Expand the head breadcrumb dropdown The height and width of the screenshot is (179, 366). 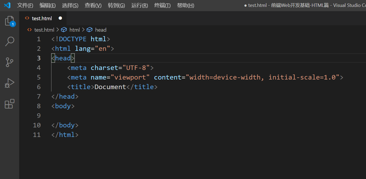[101, 30]
